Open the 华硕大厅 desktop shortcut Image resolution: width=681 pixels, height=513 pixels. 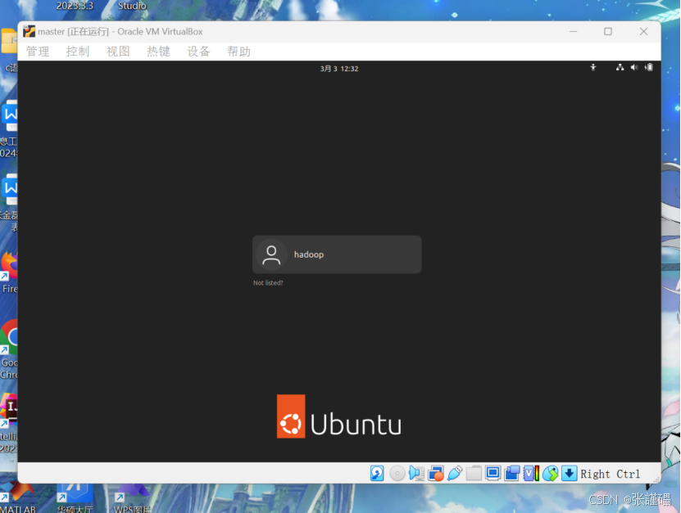[x=75, y=499]
